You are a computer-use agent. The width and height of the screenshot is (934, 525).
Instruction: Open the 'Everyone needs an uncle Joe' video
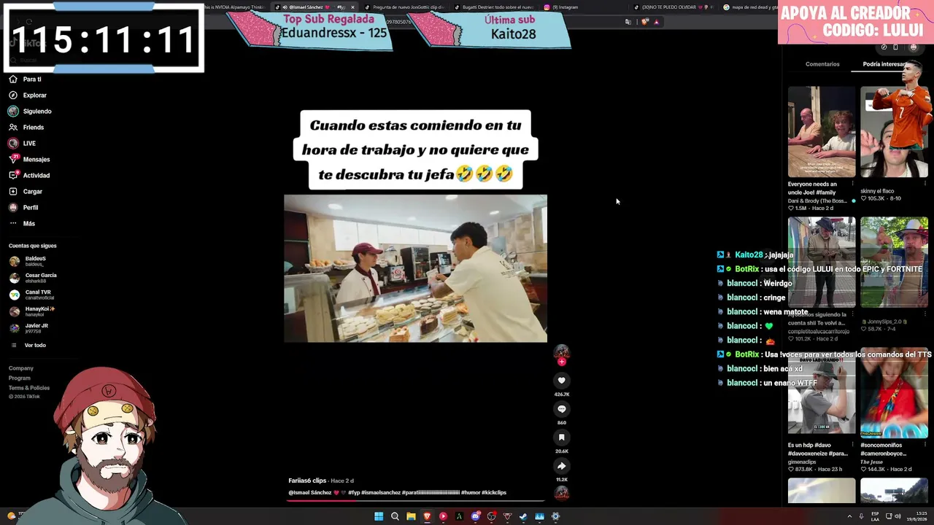(822, 131)
